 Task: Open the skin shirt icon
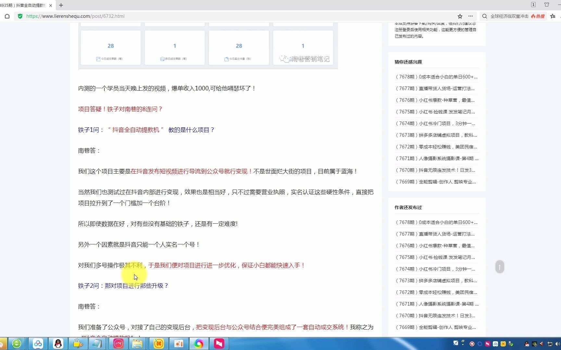pos(547,5)
